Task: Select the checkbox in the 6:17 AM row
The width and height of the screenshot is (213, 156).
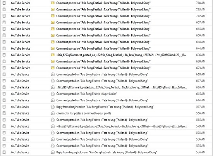Action: click(x=4, y=81)
